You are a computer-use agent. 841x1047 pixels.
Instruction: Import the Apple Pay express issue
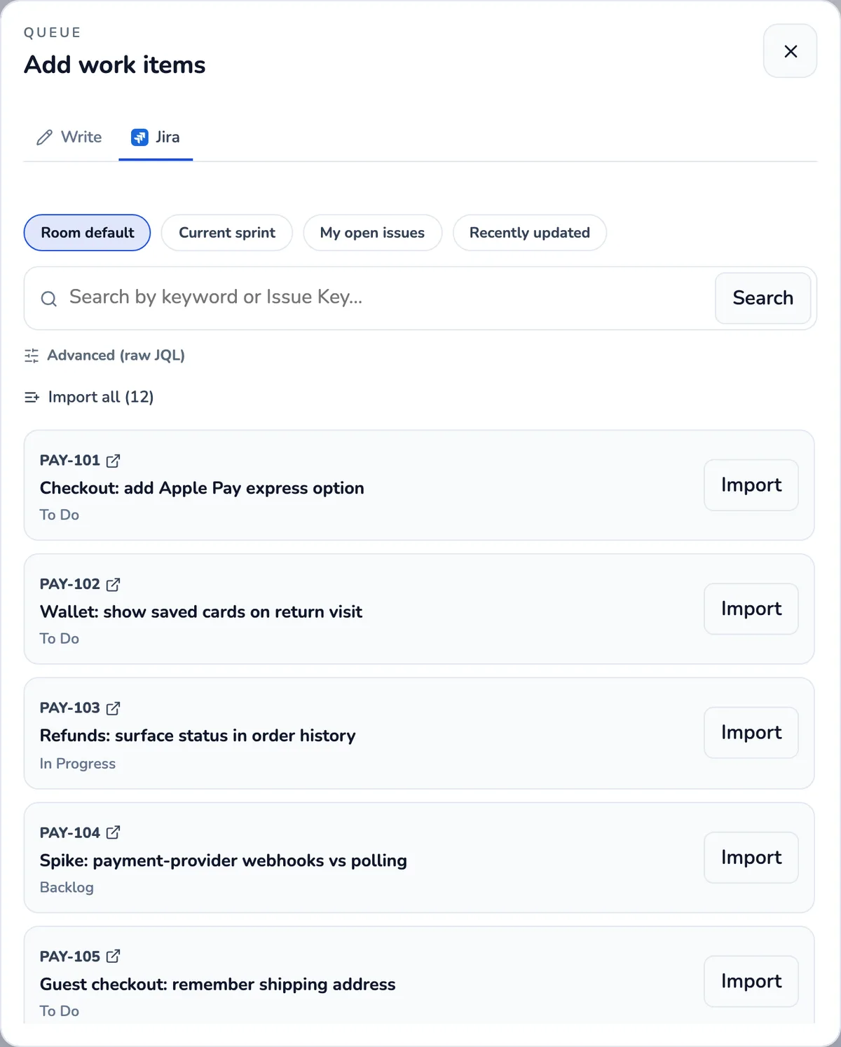pyautogui.click(x=751, y=485)
